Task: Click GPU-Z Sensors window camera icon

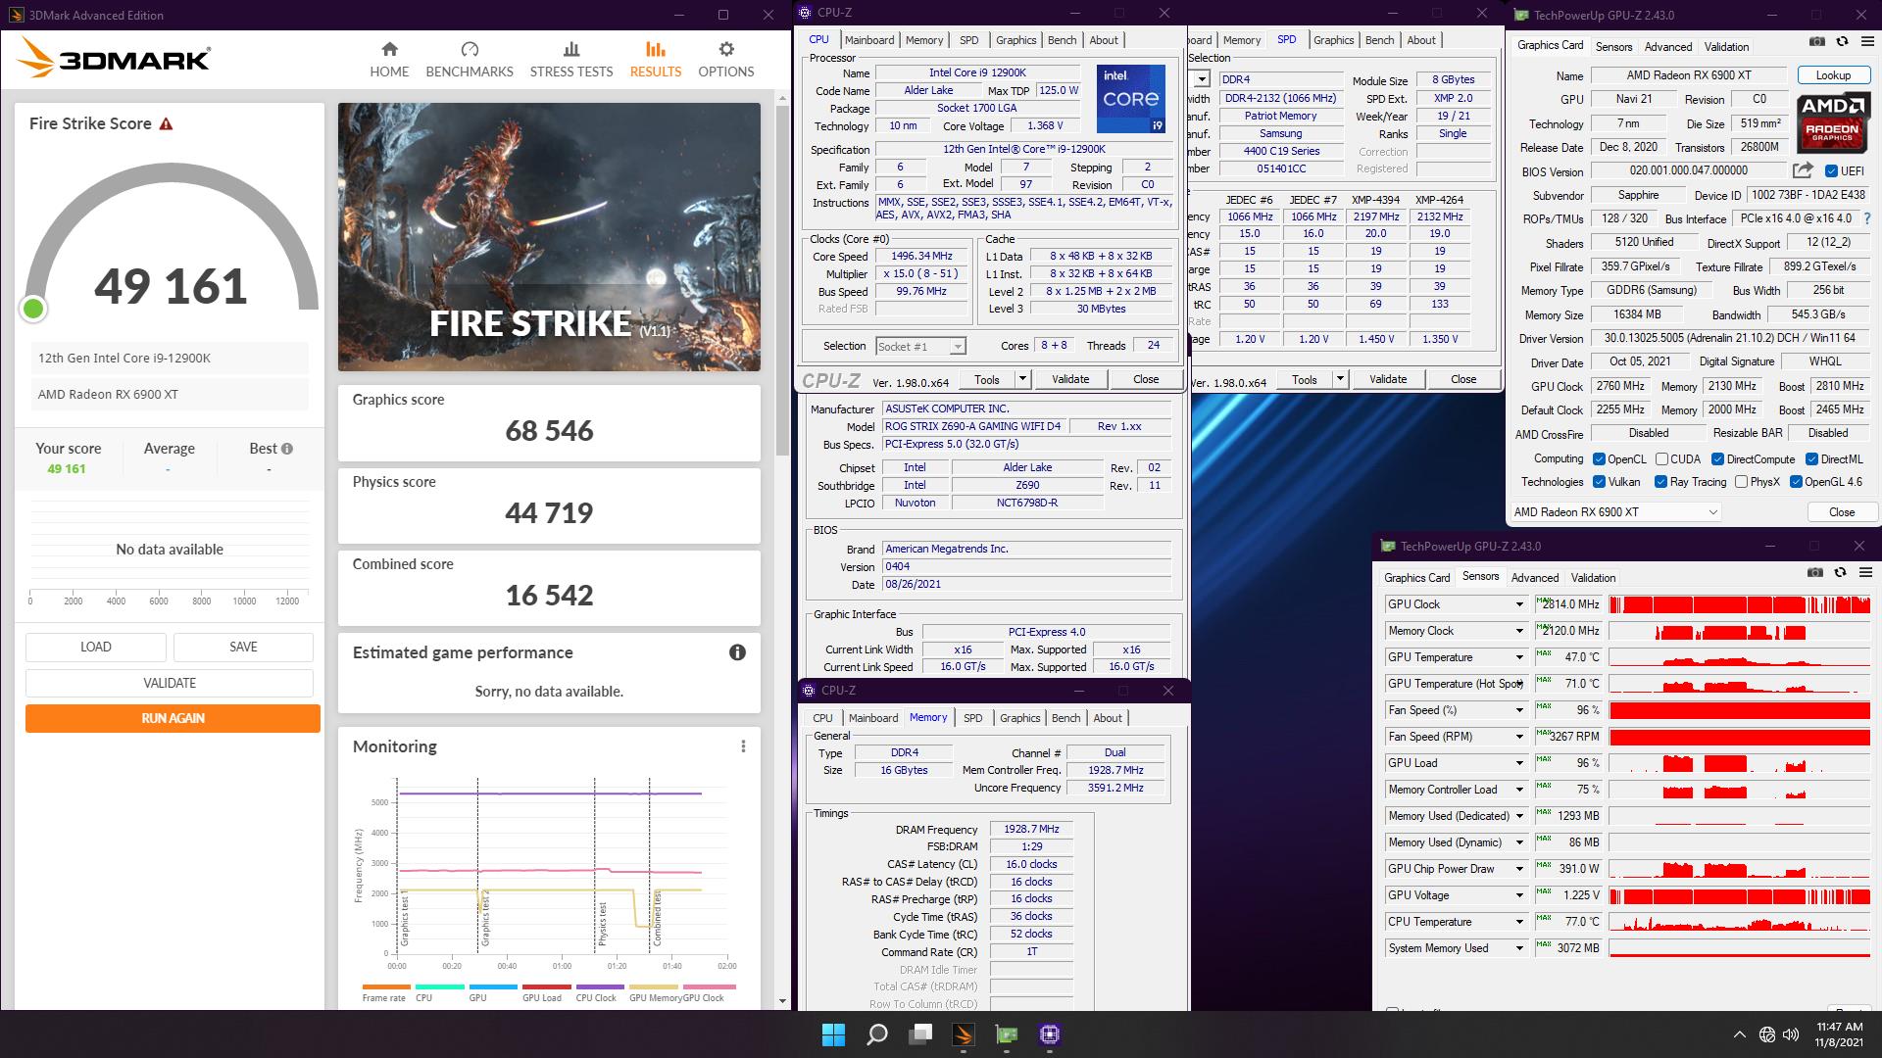Action: (x=1814, y=573)
